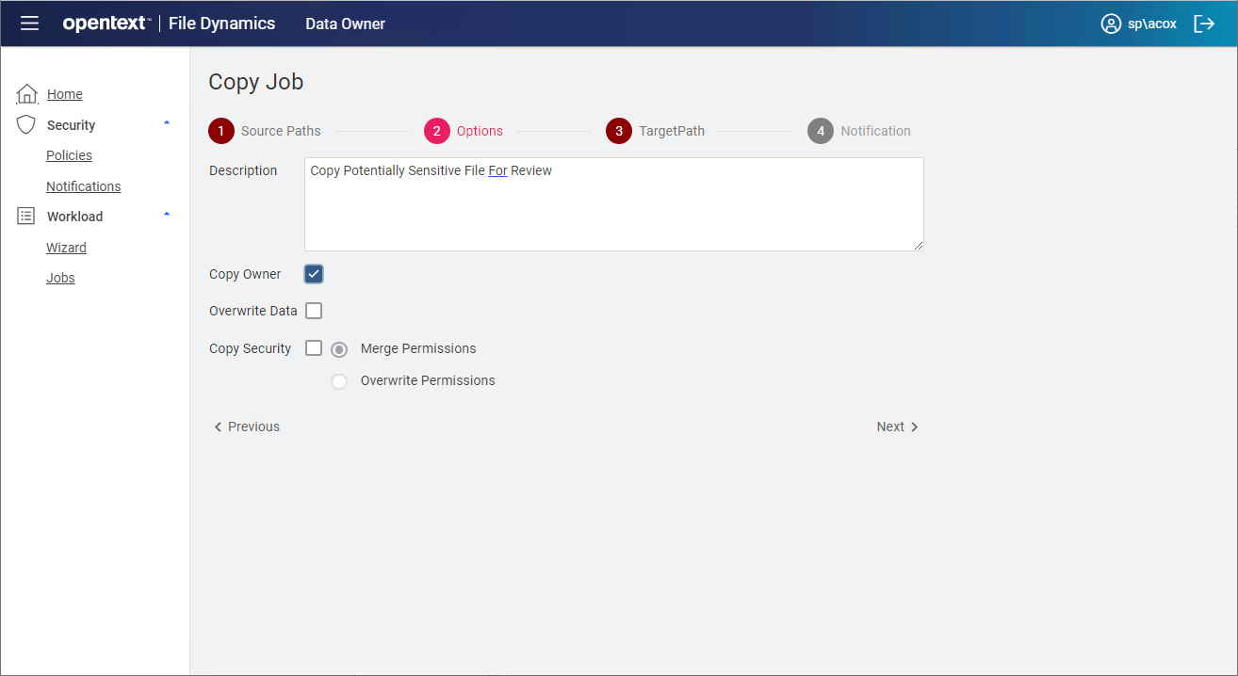Open the hamburger navigation menu
This screenshot has width=1238, height=676.
(x=30, y=24)
